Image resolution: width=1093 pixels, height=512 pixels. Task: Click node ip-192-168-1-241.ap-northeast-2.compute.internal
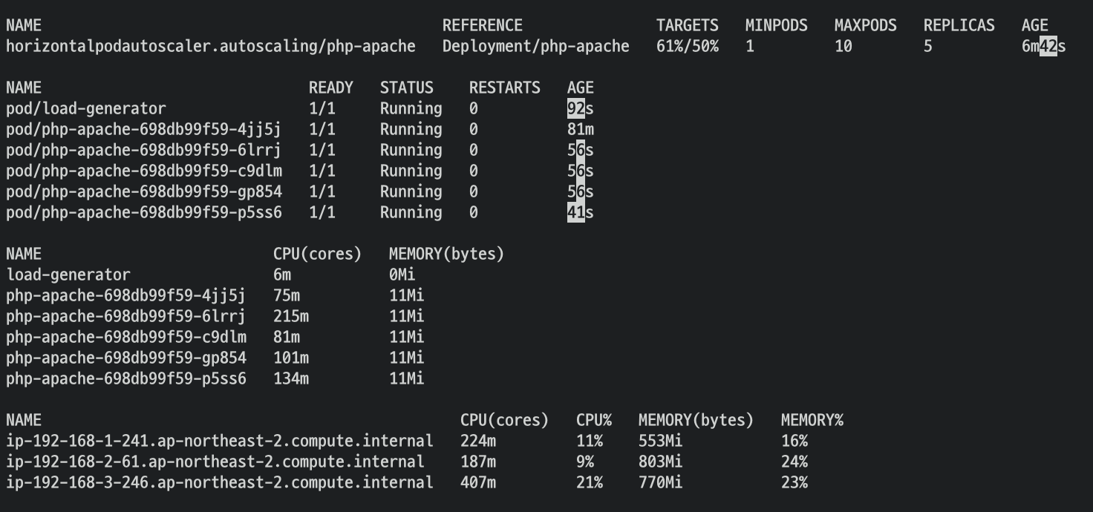click(x=220, y=441)
